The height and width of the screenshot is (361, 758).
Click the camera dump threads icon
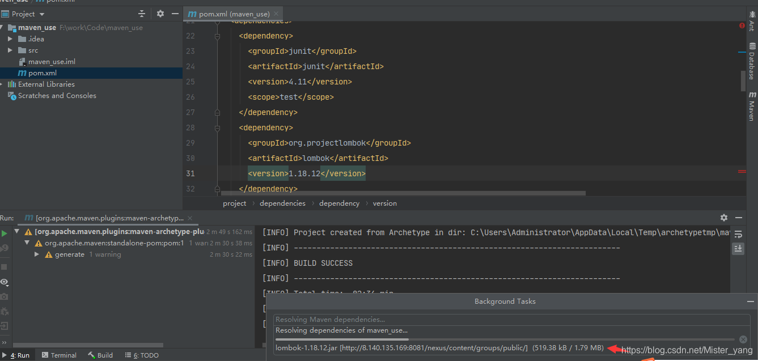(x=4, y=296)
